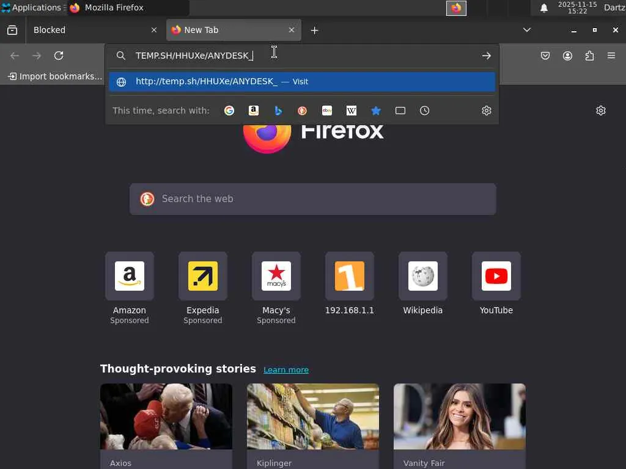Viewport: 626px width, 469px height.
Task: Search this time with Bing
Action: pos(278,111)
